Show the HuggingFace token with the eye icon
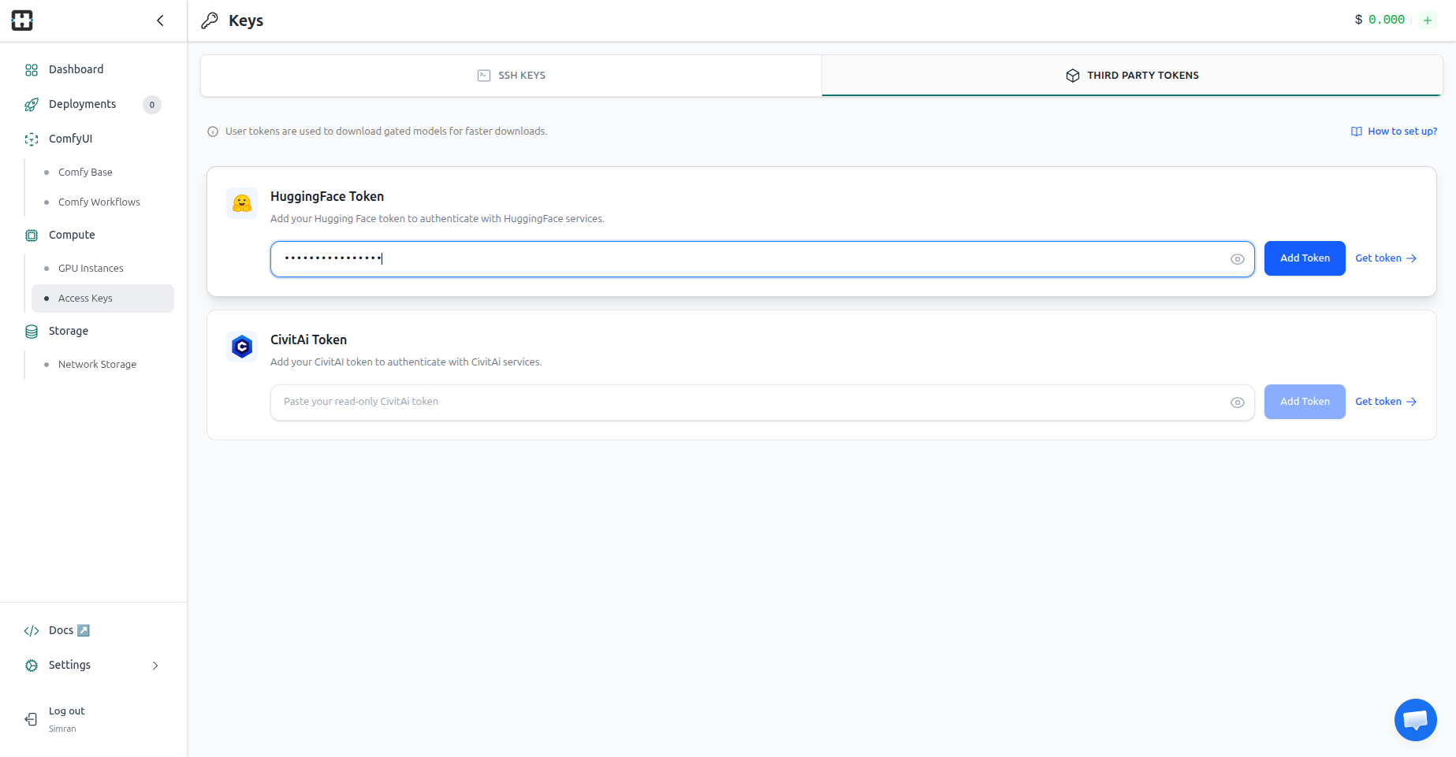Viewport: 1456px width, 757px height. click(x=1238, y=259)
